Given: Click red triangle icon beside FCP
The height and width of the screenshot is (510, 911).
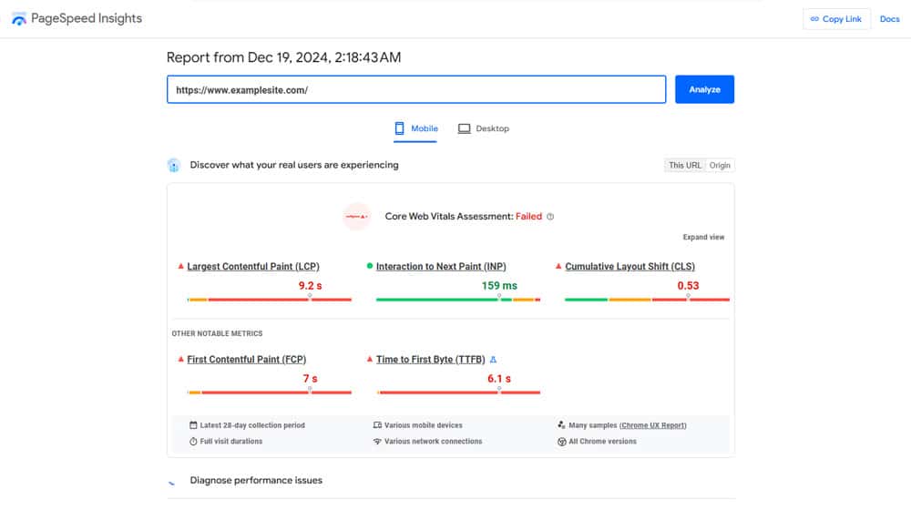Looking at the screenshot, I should click(180, 360).
